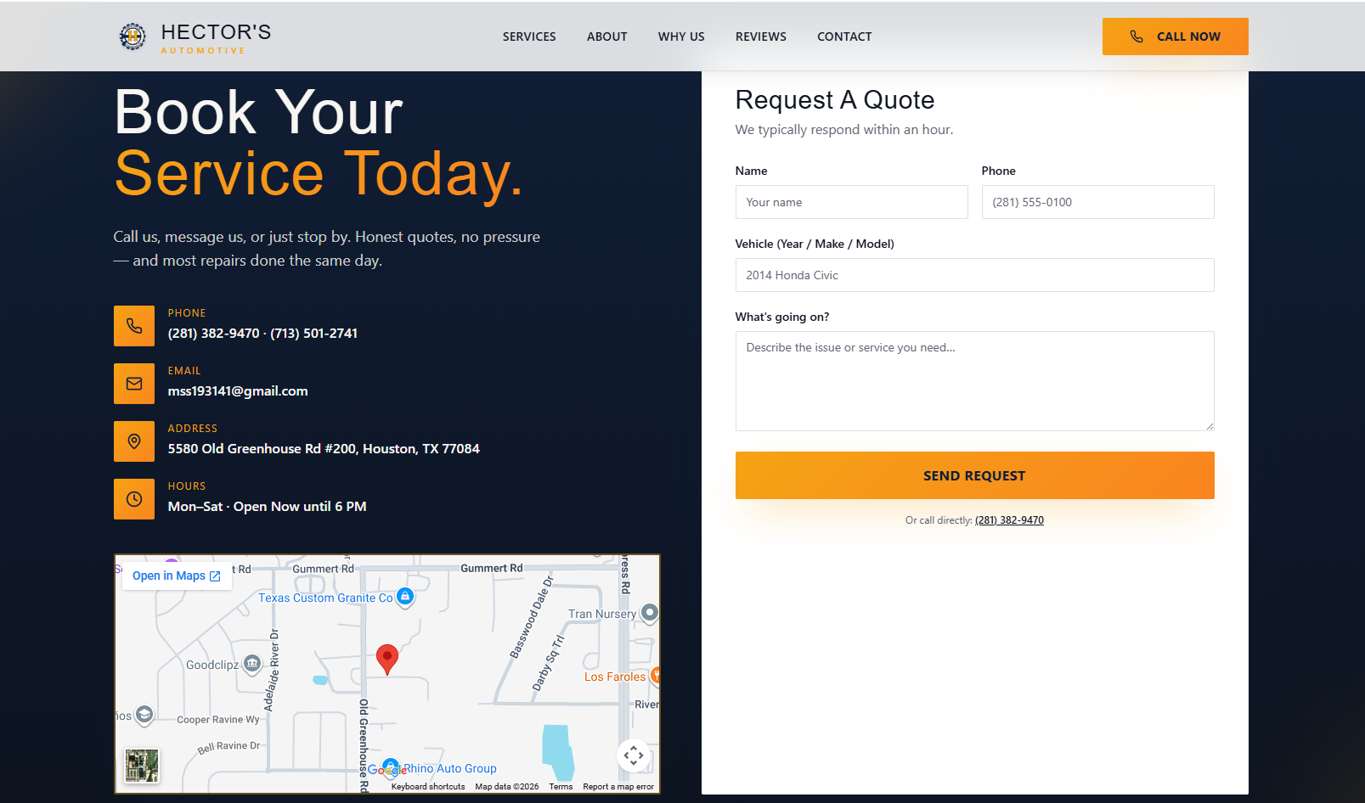1365x803 pixels.
Task: Click the Texas Custom Granite Co map marker
Action: coord(405,597)
